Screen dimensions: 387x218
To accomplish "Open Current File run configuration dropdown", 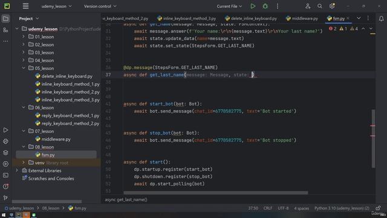I will (229, 7).
